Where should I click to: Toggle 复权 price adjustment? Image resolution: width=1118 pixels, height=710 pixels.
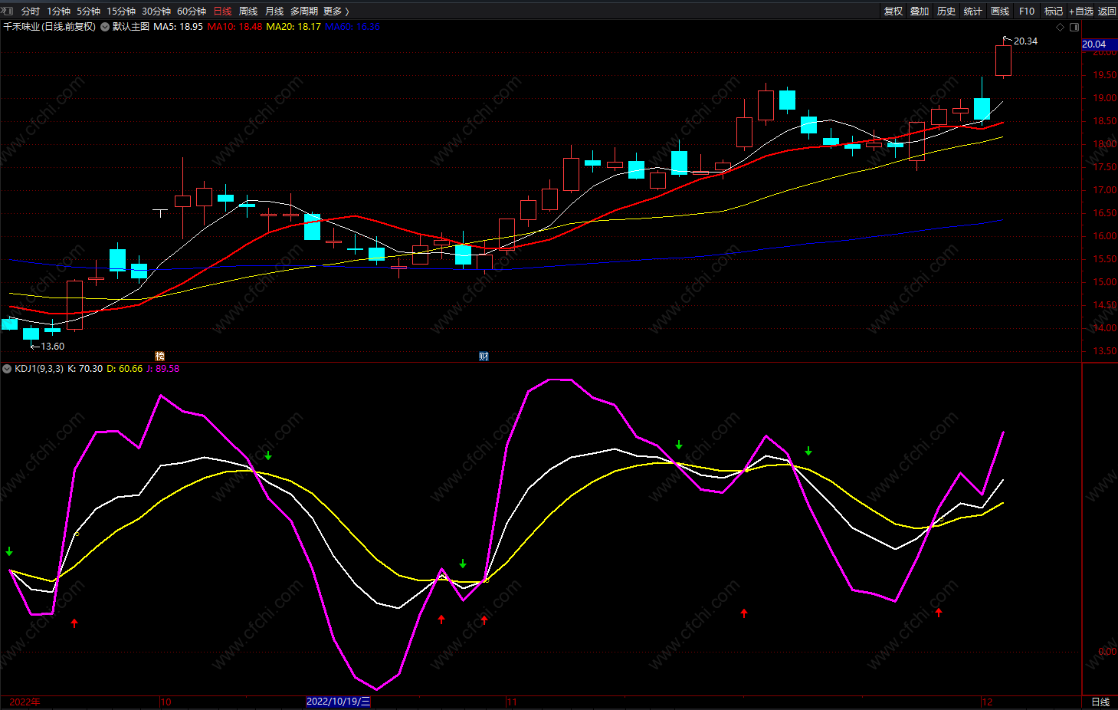[893, 11]
